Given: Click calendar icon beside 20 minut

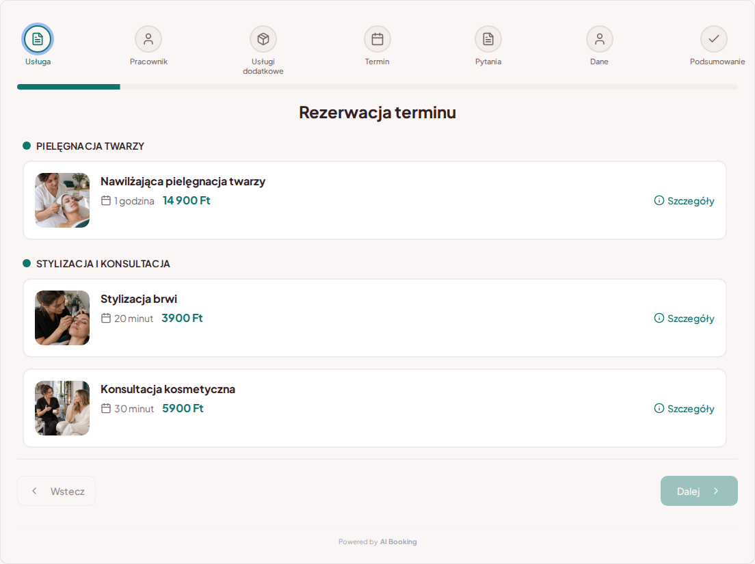Looking at the screenshot, I should click(106, 318).
